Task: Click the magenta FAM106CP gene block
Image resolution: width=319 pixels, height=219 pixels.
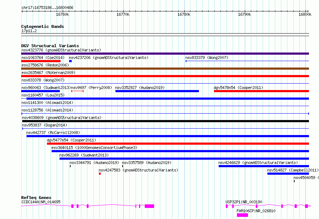Action: click(x=242, y=215)
